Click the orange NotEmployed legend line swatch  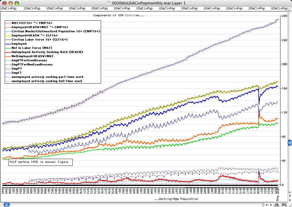point(8,56)
